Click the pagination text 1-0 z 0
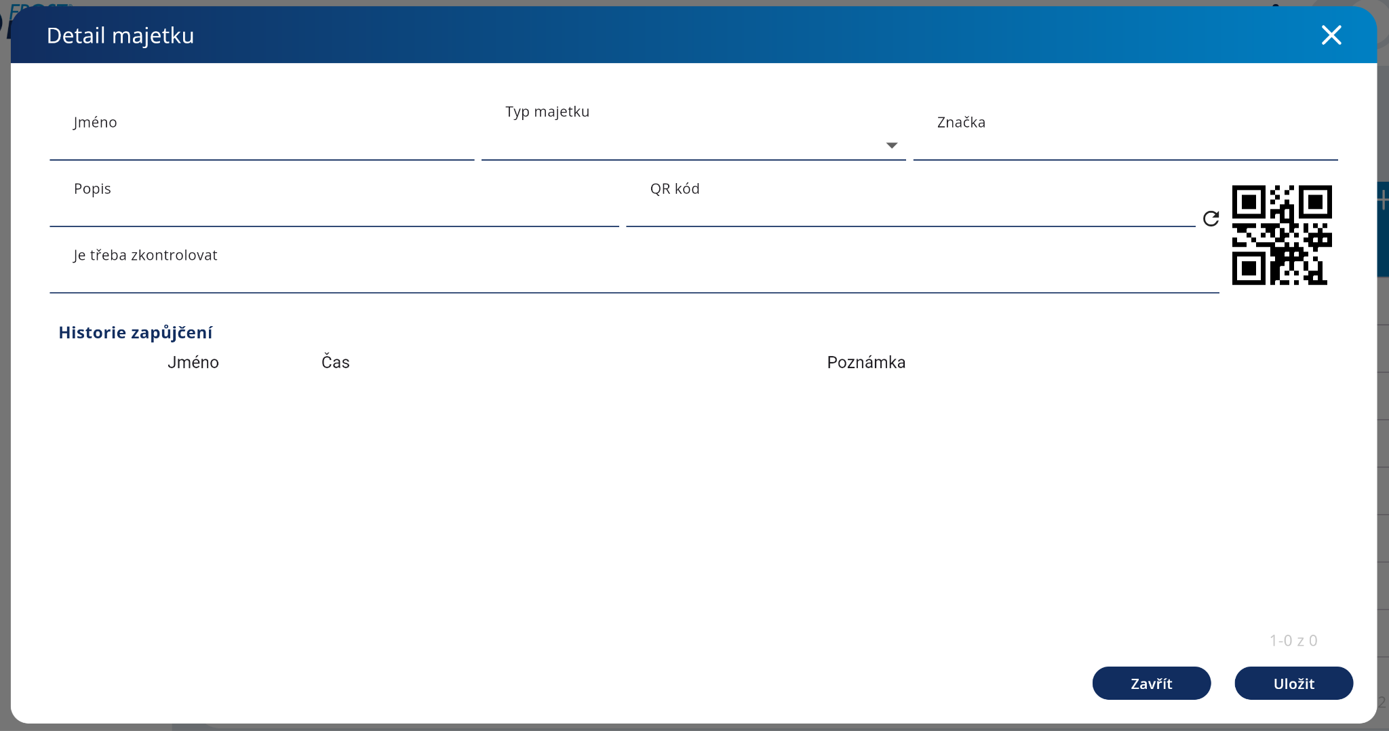The width and height of the screenshot is (1389, 731). point(1293,641)
